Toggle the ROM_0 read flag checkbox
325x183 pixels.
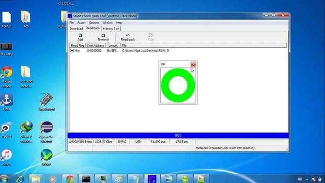pyautogui.click(x=72, y=50)
